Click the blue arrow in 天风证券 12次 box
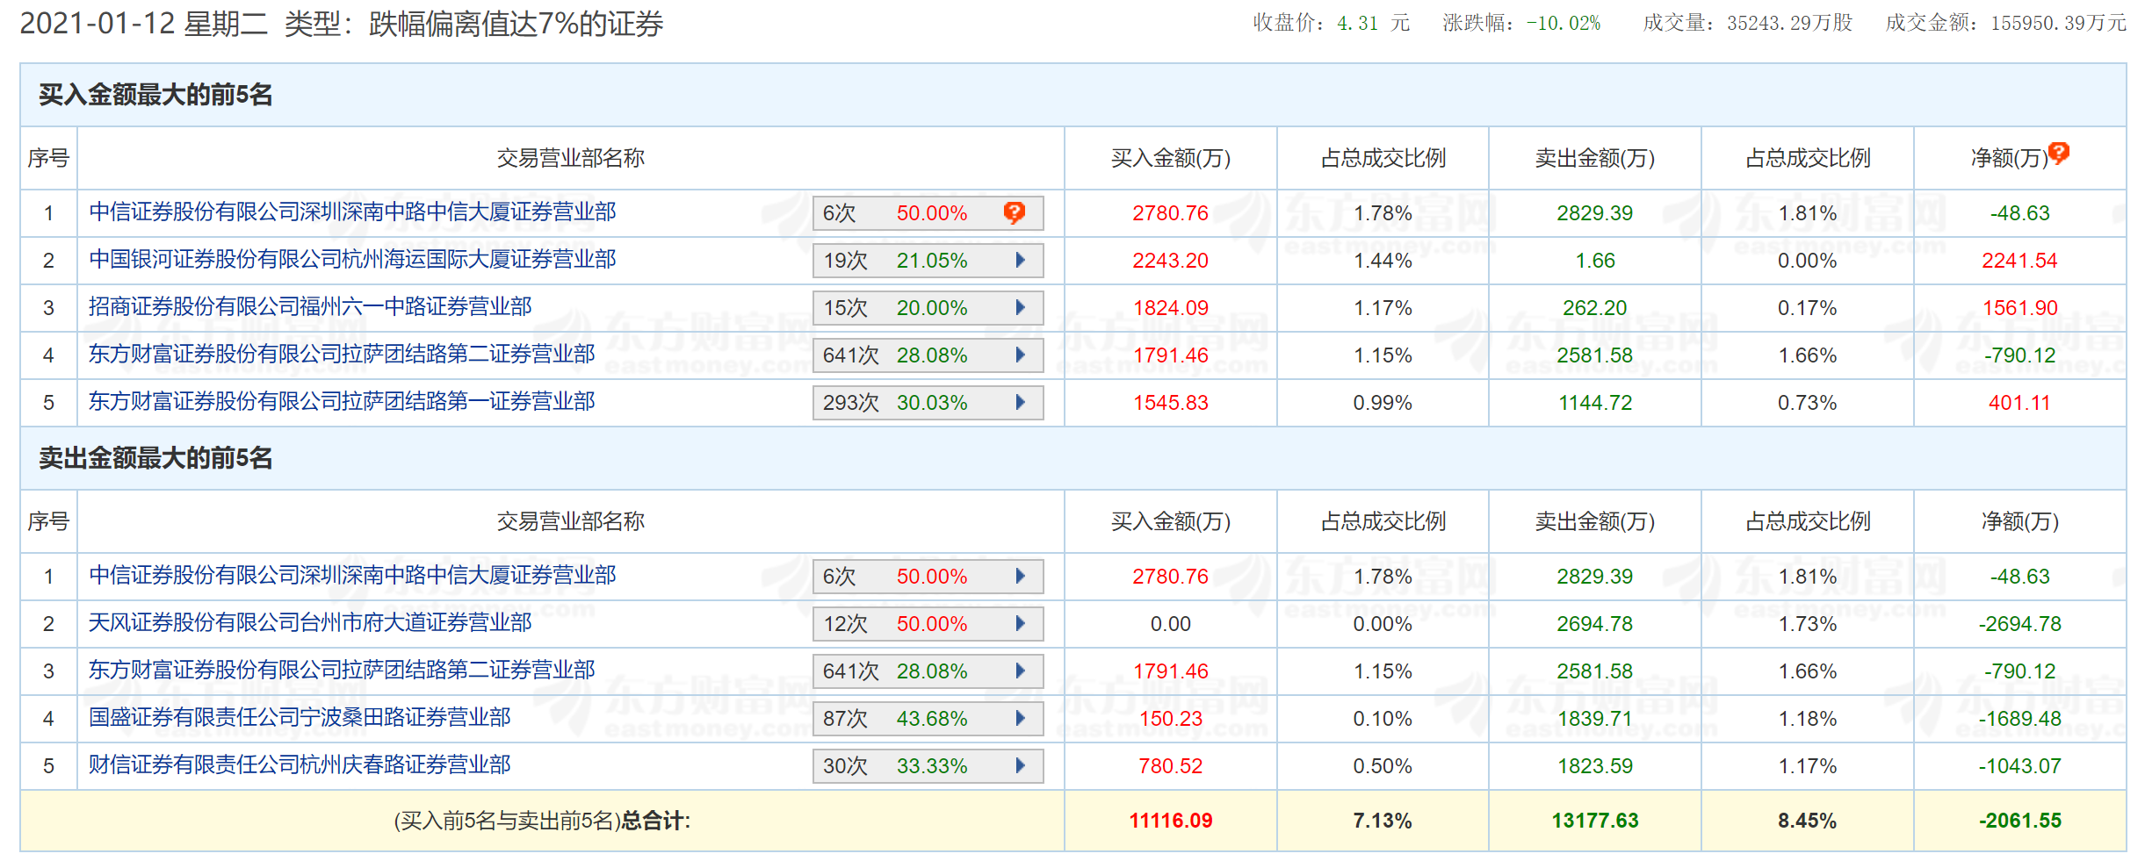This screenshot has width=2145, height=868. (x=1021, y=623)
